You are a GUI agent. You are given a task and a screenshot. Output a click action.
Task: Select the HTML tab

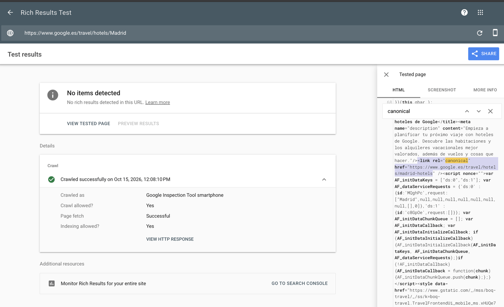398,90
